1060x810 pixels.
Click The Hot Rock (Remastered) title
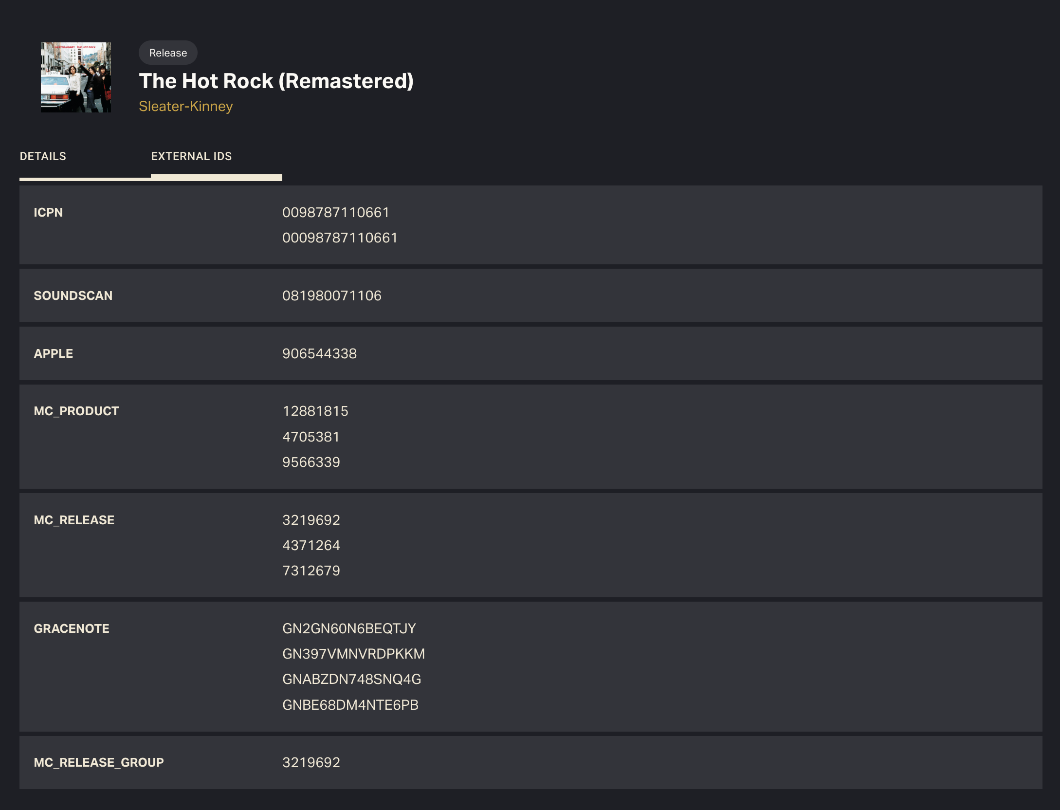click(x=276, y=81)
